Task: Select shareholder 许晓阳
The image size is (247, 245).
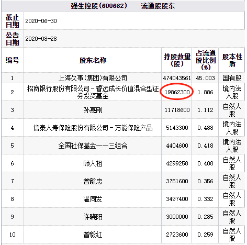Action: point(93,217)
